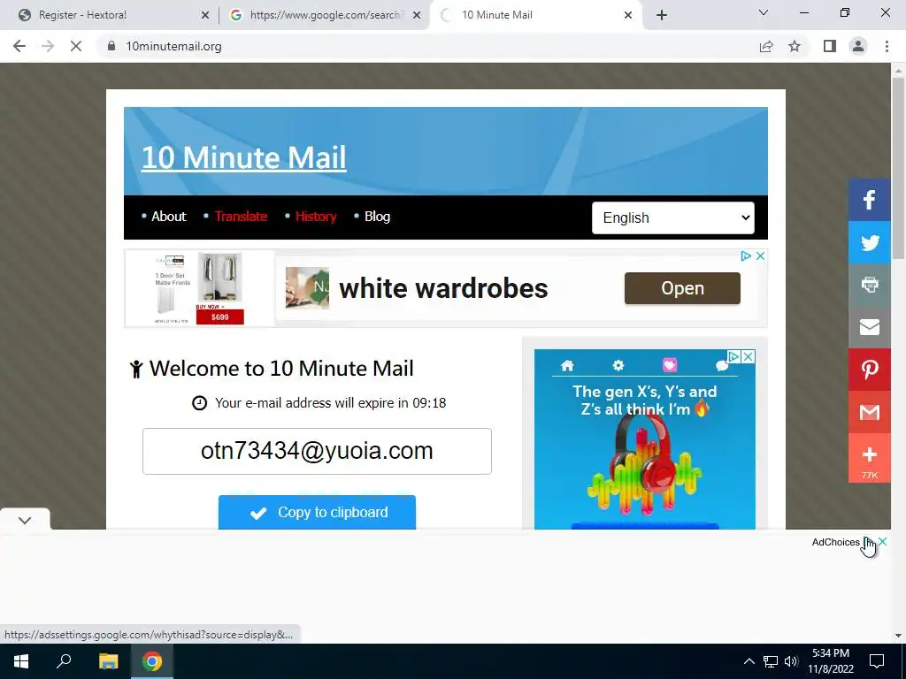Click network icon in system tray
Image resolution: width=906 pixels, height=679 pixels.
(x=771, y=661)
